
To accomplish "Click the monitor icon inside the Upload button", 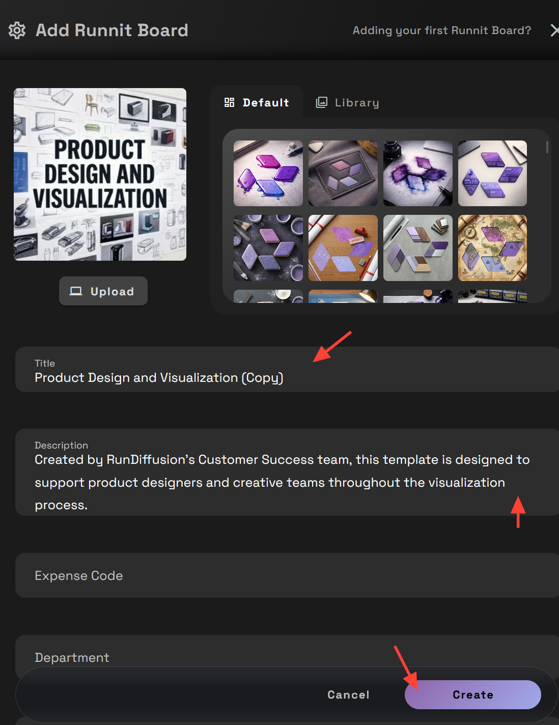I will click(x=77, y=291).
